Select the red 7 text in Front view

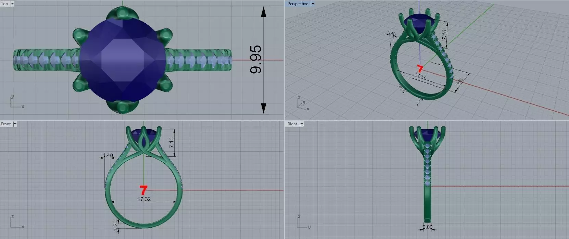click(143, 190)
